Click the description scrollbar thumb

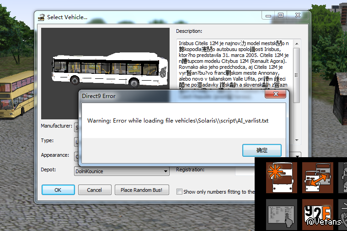point(296,75)
